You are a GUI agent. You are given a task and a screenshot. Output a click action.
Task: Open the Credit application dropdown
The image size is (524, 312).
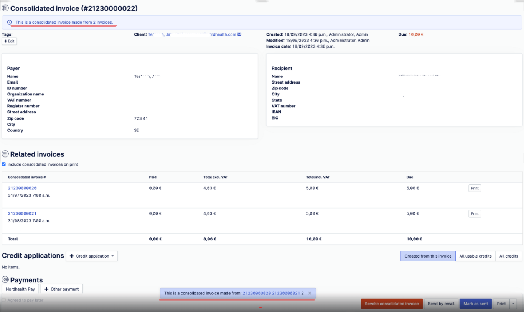click(x=92, y=256)
